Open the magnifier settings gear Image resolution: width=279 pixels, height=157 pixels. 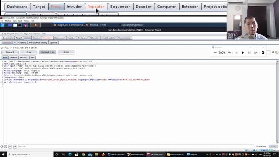coord(263,53)
